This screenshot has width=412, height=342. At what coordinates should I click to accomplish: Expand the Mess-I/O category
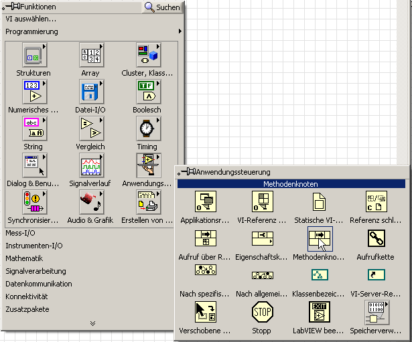(x=20, y=233)
